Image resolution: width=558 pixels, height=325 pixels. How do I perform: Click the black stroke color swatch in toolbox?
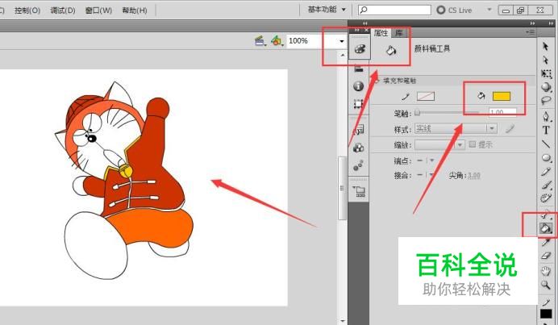pos(546,314)
